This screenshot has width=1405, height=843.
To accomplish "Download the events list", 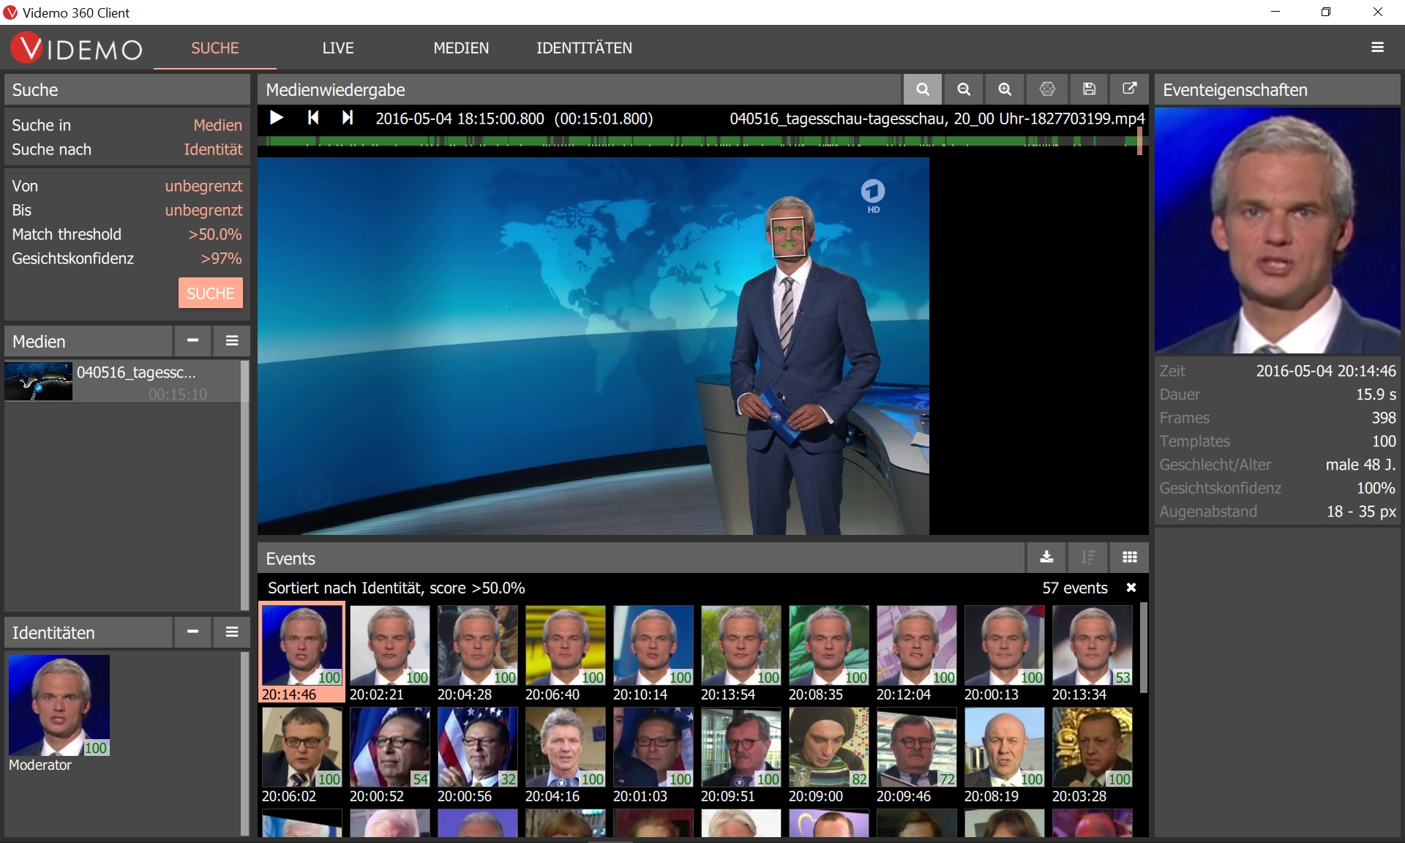I will 1046,558.
